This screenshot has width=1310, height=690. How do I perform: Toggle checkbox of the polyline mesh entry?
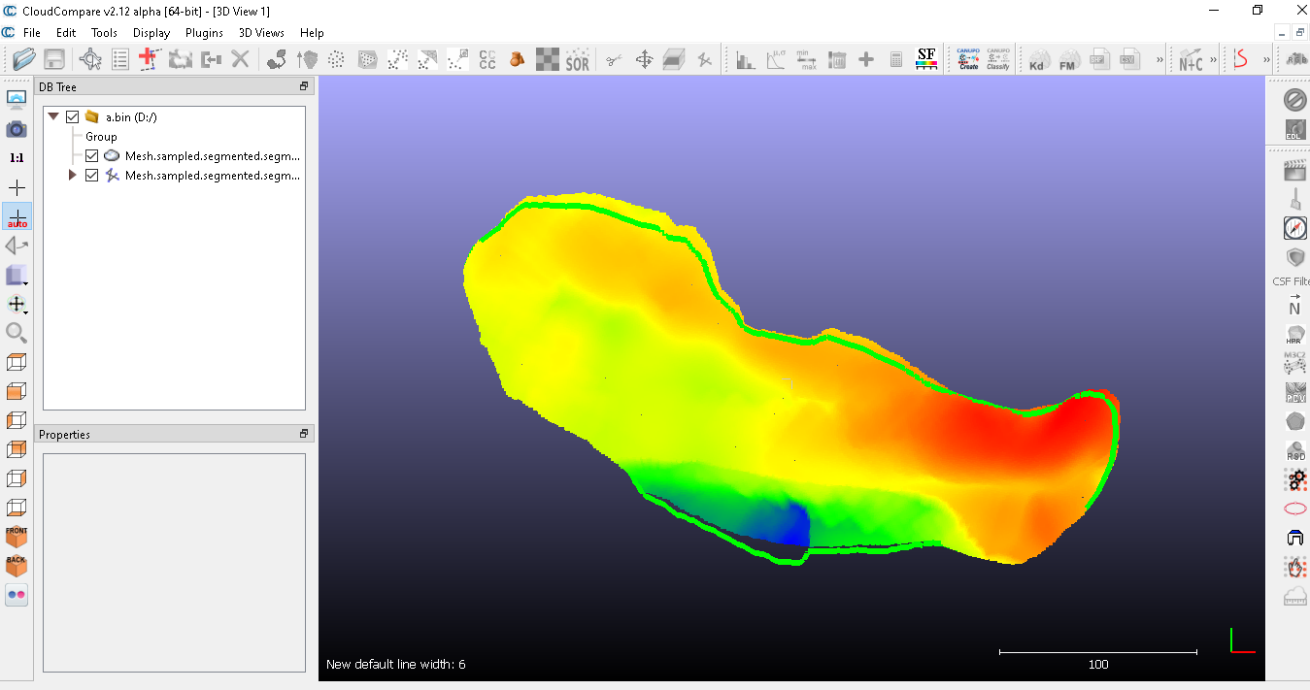pos(91,176)
